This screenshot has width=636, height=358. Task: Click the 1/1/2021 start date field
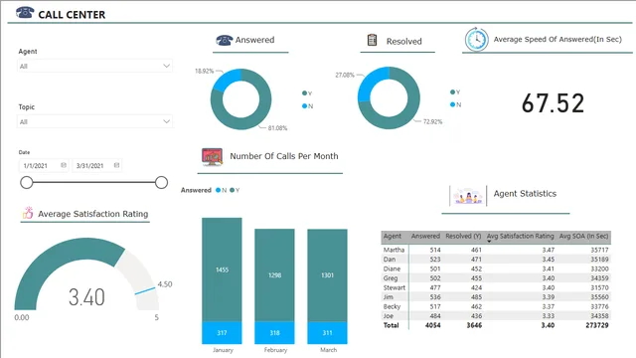44,166
